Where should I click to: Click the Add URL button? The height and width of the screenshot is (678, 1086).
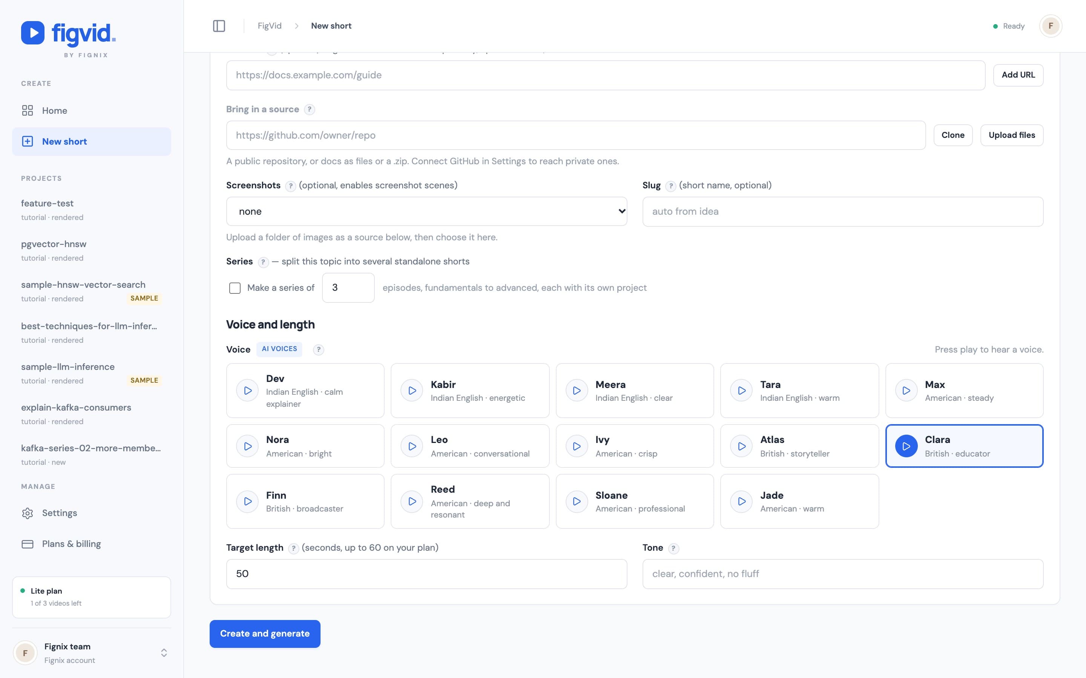tap(1018, 75)
